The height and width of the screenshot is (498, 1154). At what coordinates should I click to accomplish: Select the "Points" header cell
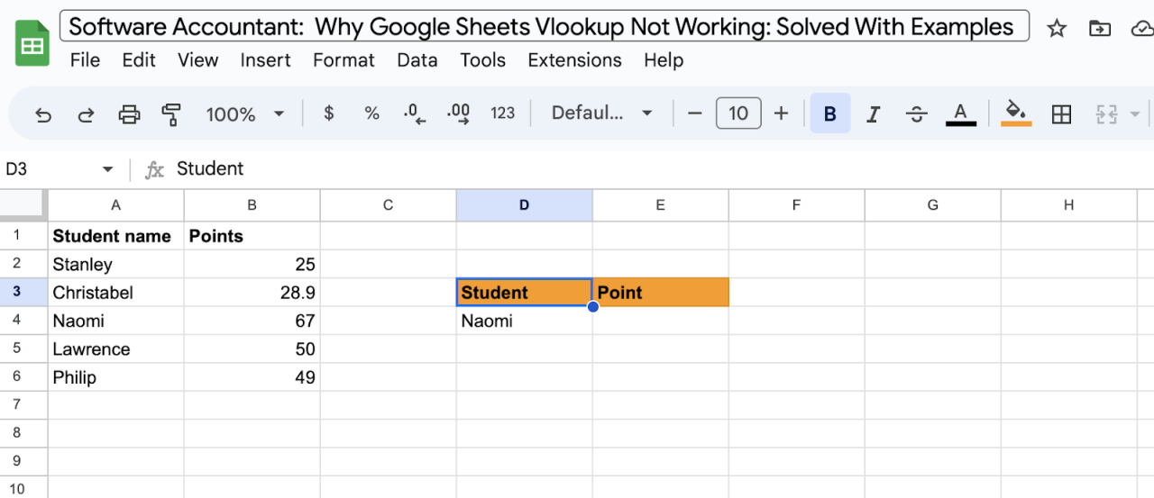click(x=252, y=236)
